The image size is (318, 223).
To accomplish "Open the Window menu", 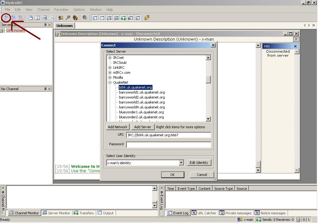I will [95, 10].
